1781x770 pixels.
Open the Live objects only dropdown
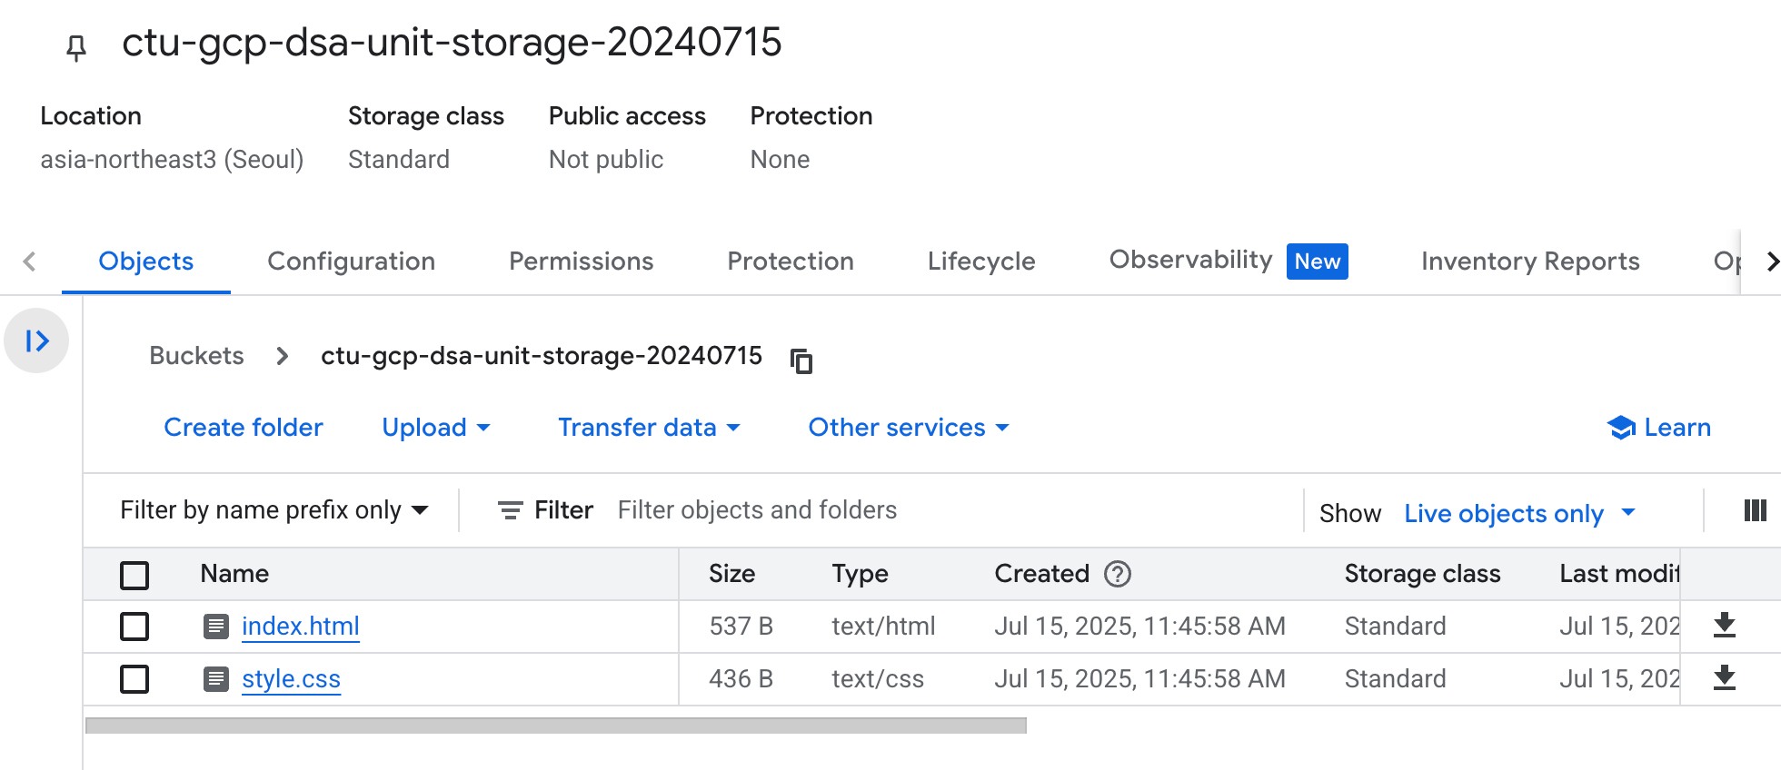point(1519,513)
